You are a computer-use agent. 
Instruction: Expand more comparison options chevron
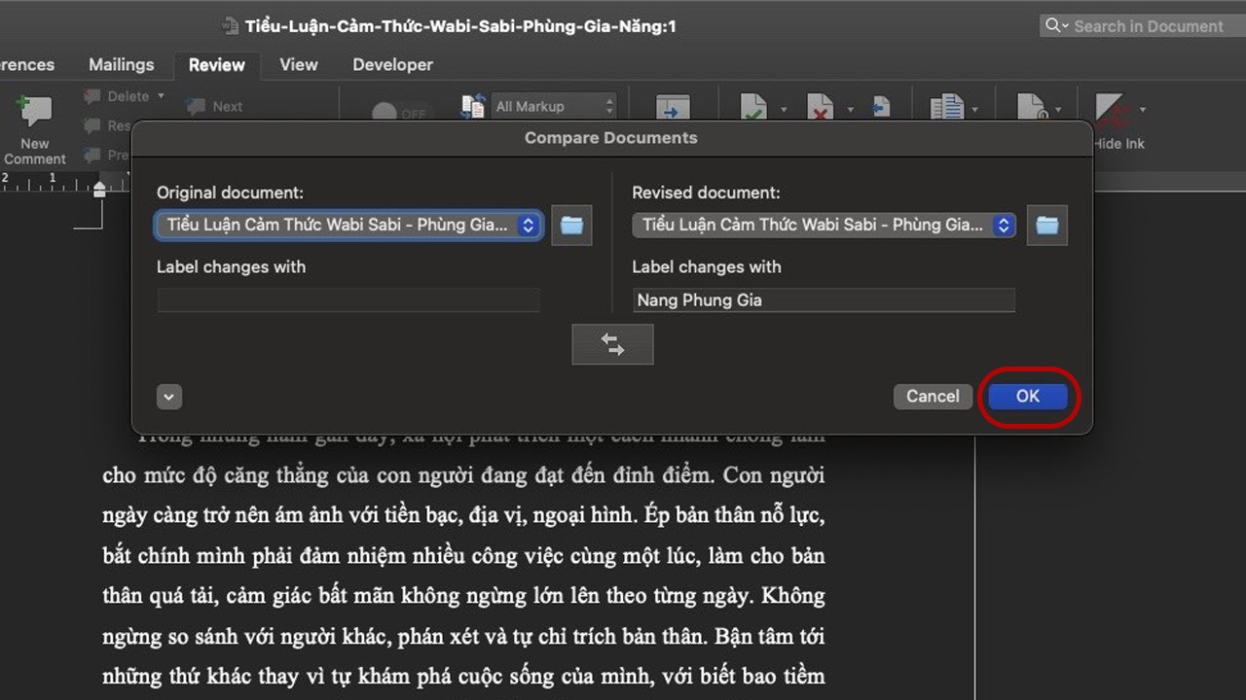tap(169, 397)
